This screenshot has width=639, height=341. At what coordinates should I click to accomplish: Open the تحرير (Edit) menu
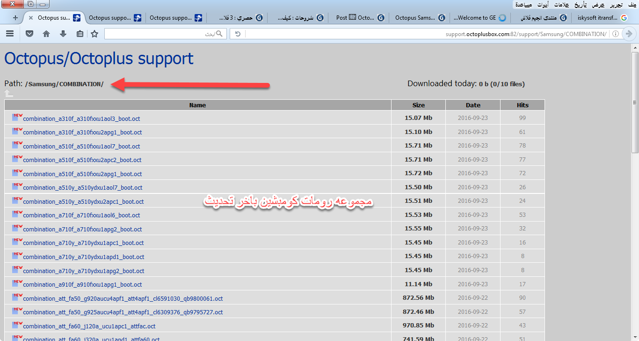(x=616, y=5)
